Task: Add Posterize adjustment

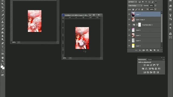Action: coord(148,72)
